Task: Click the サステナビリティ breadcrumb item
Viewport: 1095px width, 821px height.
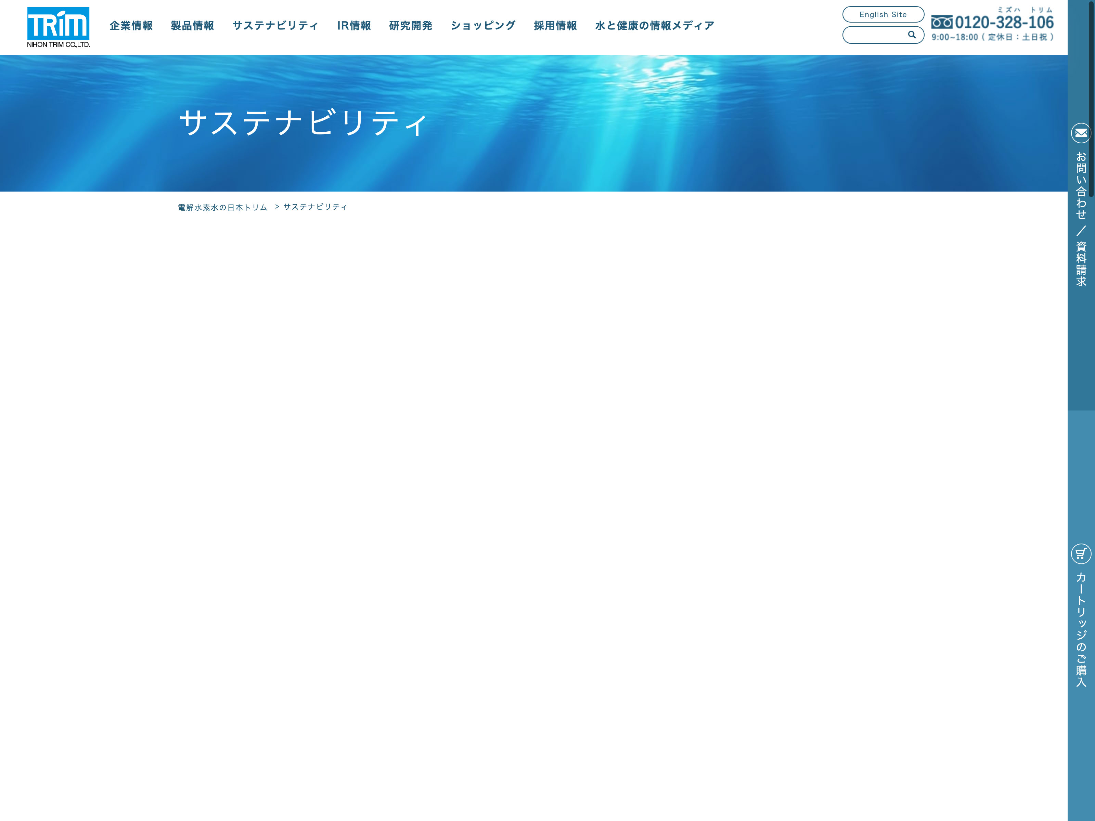Action: tap(315, 207)
